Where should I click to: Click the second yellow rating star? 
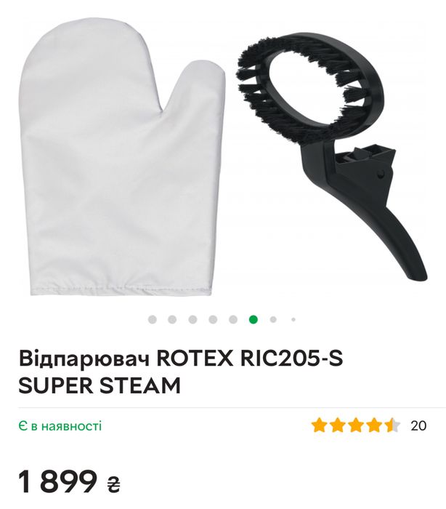337,425
